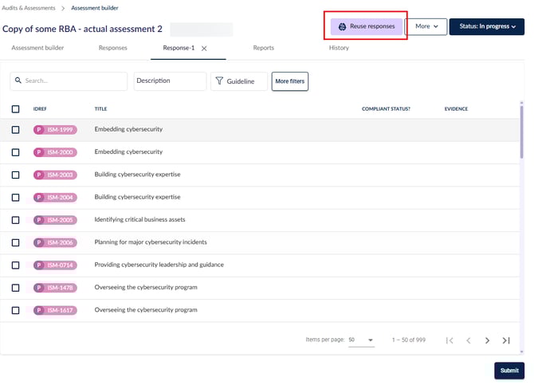Expand the Status: In progress dropdown
The width and height of the screenshot is (534, 389).
click(x=486, y=26)
